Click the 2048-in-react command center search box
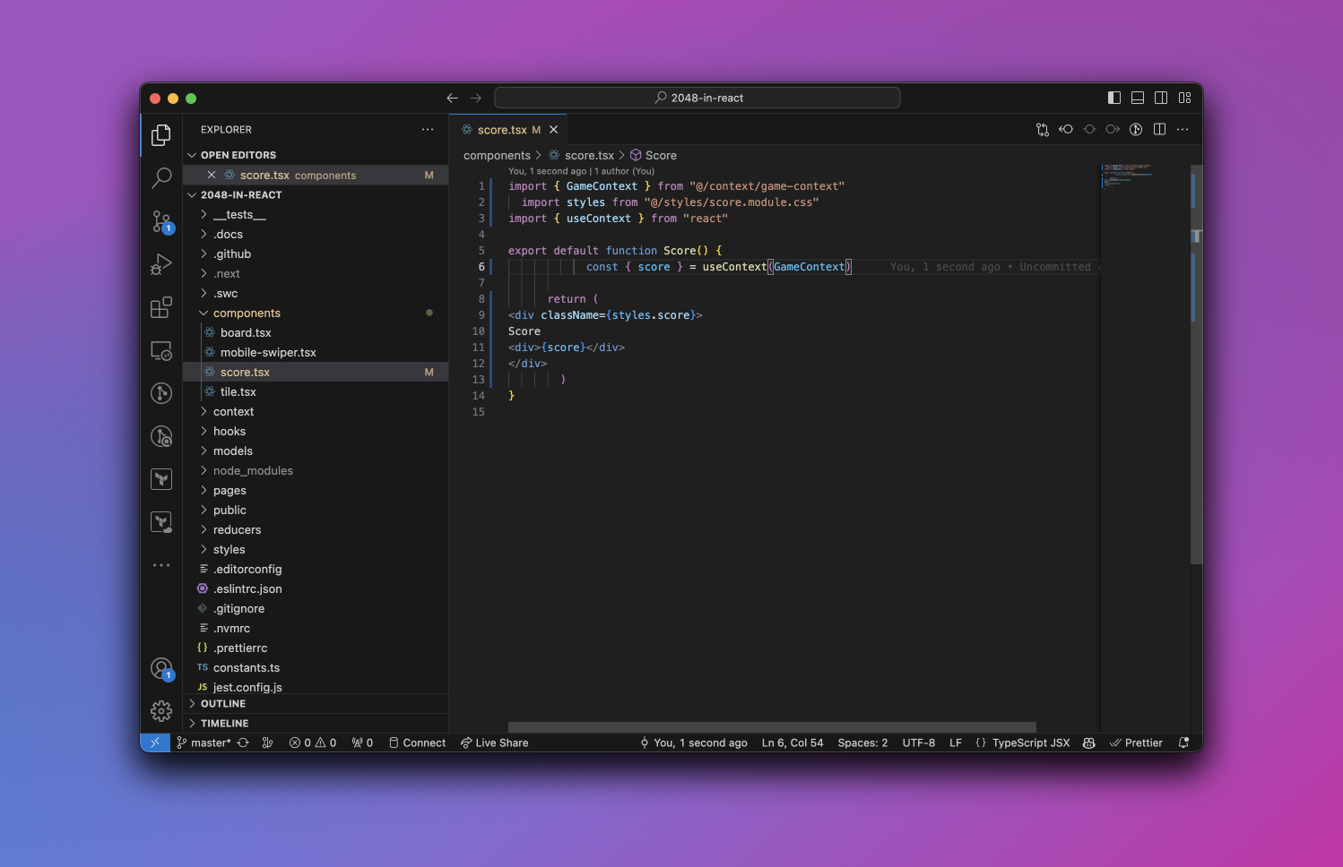Viewport: 1343px width, 867px height. (697, 98)
